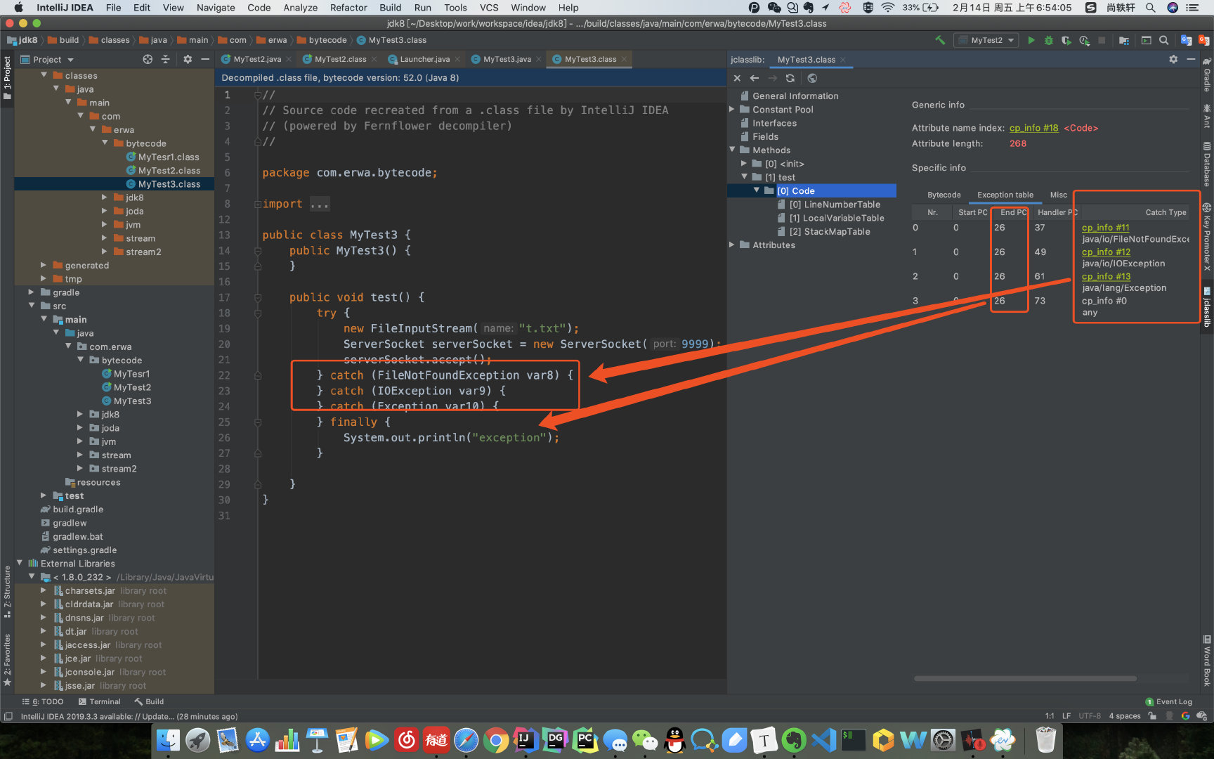
Task: Click the IDEA 2019.3.3 Update status message
Action: (x=129, y=716)
